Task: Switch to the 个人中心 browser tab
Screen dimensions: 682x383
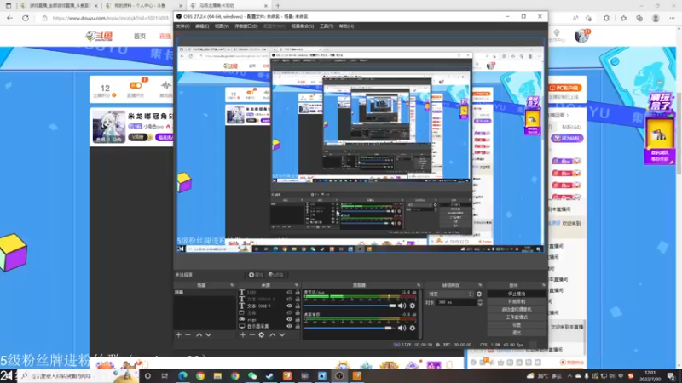Action: point(143,6)
